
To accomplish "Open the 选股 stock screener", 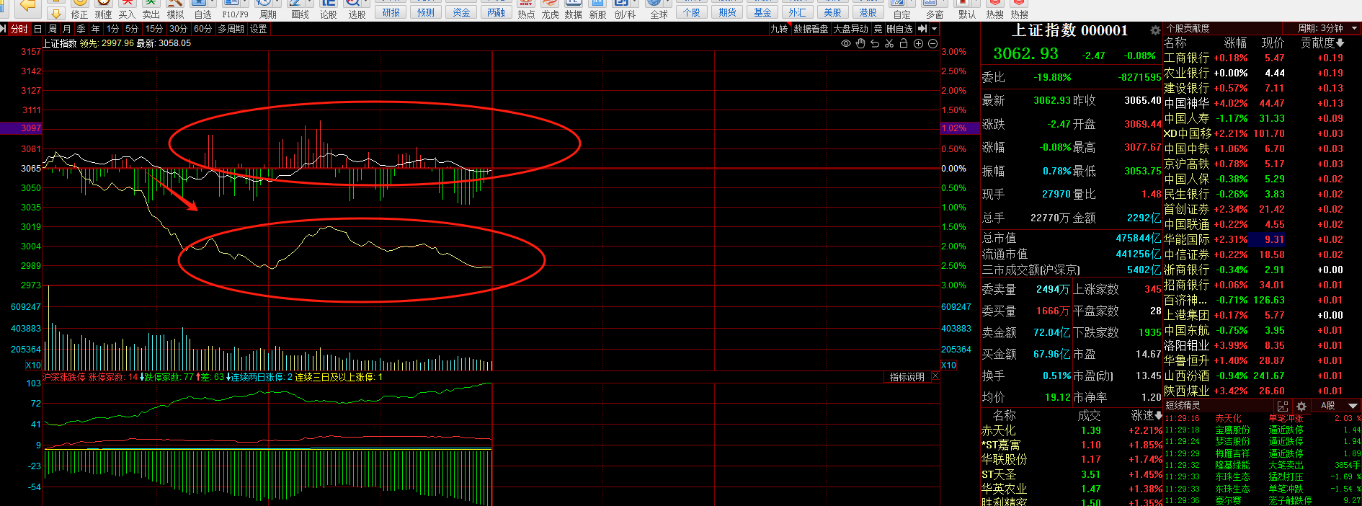I will pyautogui.click(x=357, y=9).
